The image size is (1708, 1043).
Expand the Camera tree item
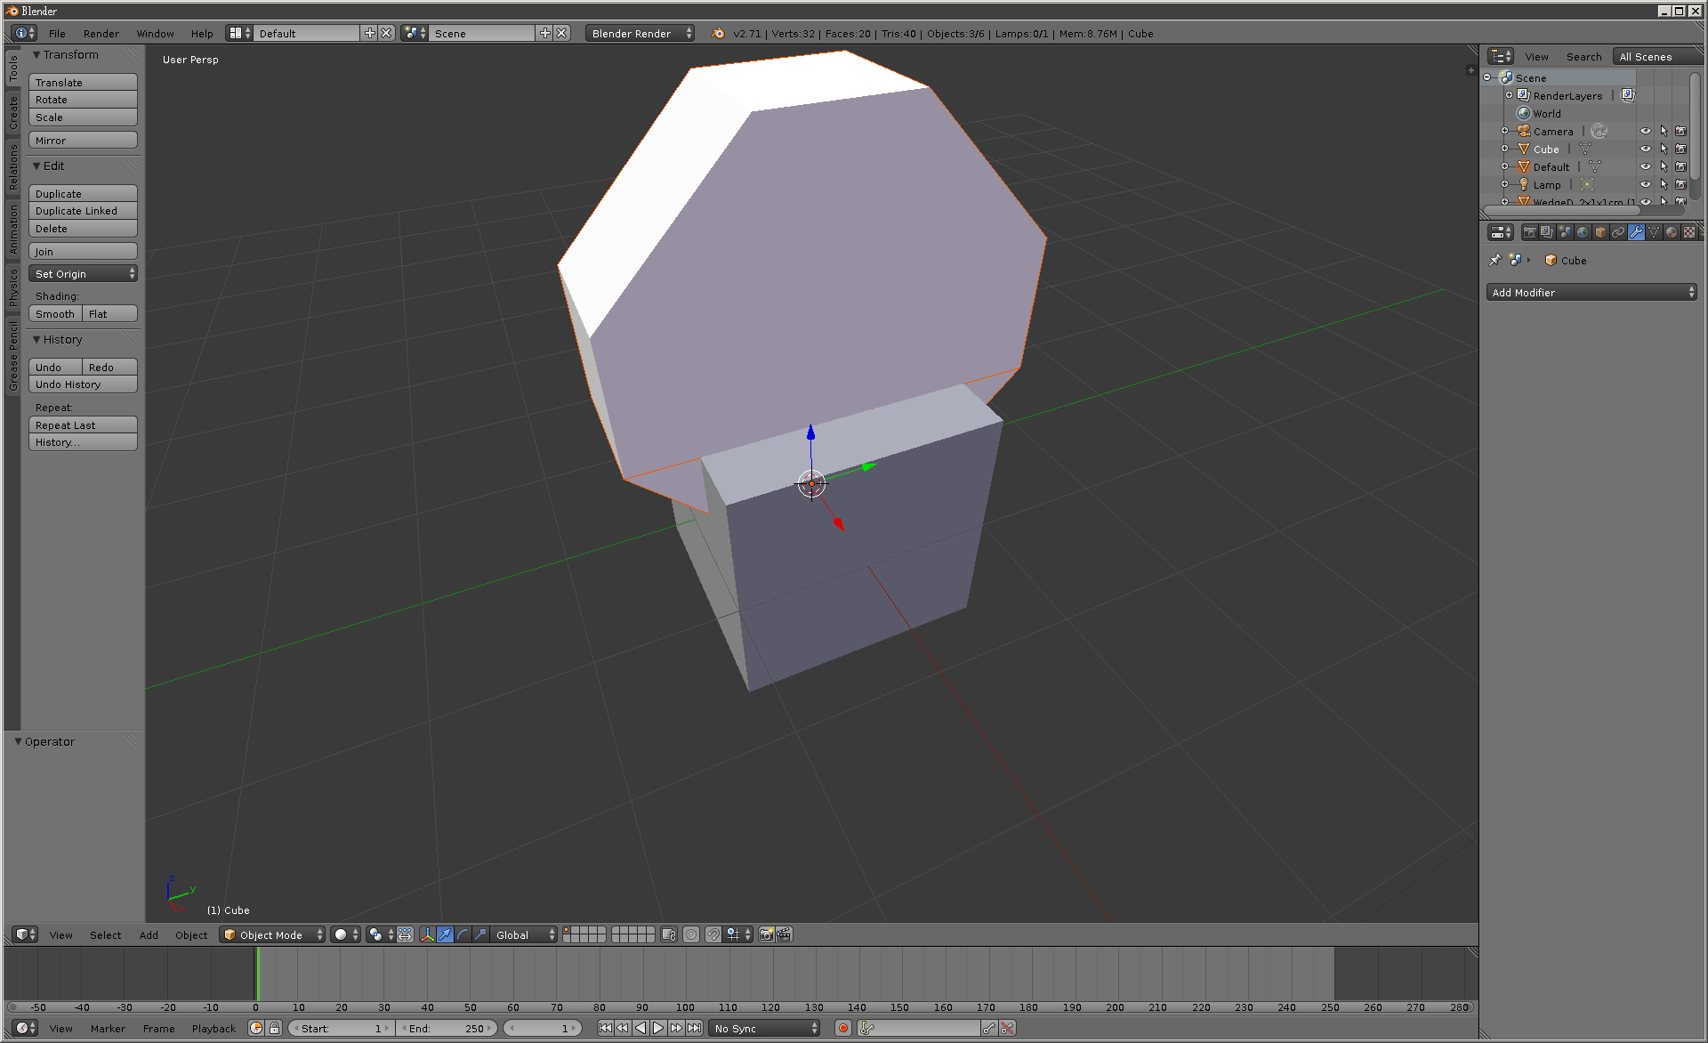pyautogui.click(x=1504, y=131)
